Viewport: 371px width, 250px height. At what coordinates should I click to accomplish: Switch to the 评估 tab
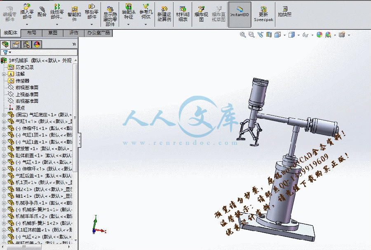click(x=74, y=33)
